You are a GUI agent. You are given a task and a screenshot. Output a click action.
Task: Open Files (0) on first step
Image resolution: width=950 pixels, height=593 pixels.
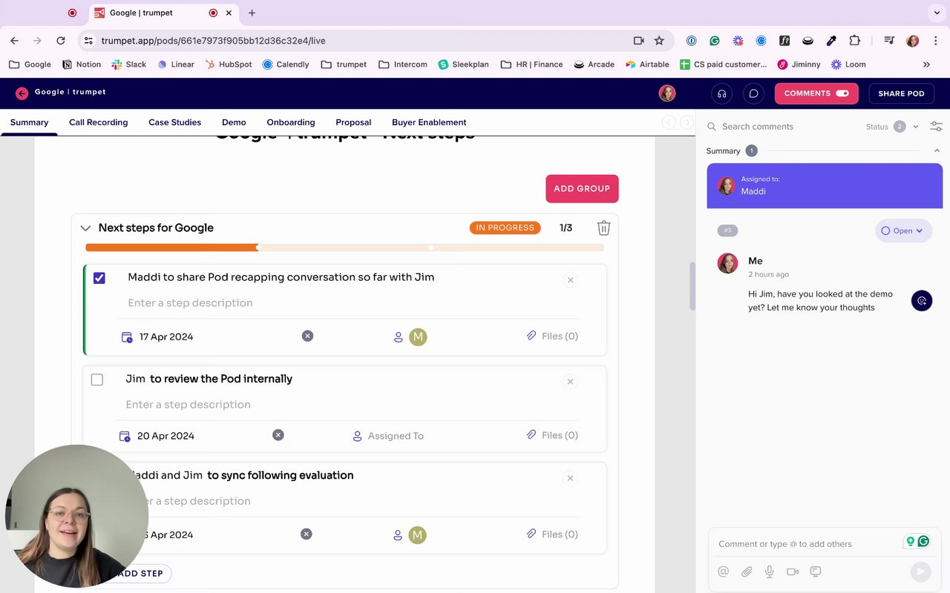(552, 336)
